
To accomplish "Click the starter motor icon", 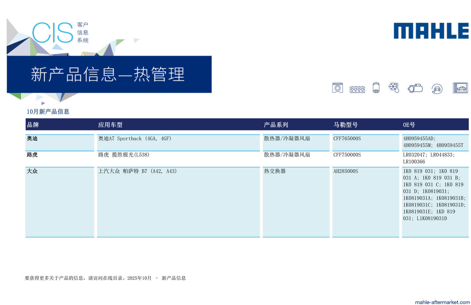I will [x=415, y=88].
